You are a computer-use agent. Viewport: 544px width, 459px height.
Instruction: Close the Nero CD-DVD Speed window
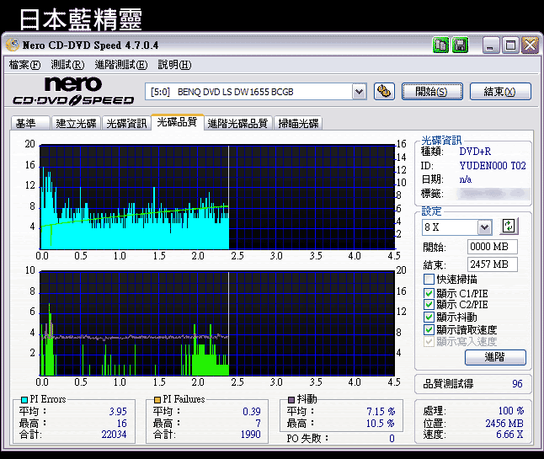(x=531, y=45)
